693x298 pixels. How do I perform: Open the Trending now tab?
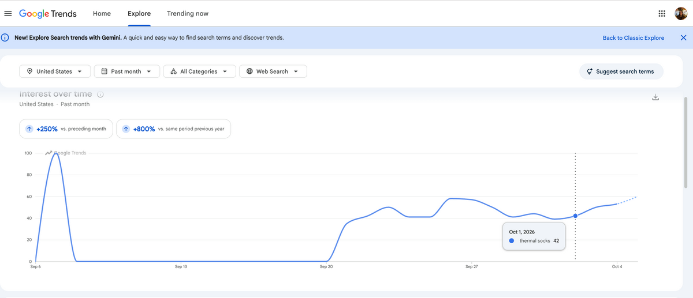point(188,13)
